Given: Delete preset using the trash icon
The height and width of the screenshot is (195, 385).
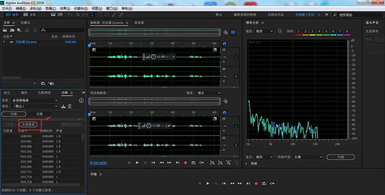Looking at the screenshot, I should tap(70, 106).
